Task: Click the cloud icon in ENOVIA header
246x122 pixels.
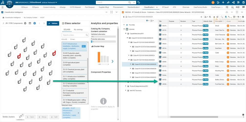Action: [x=227, y=12]
